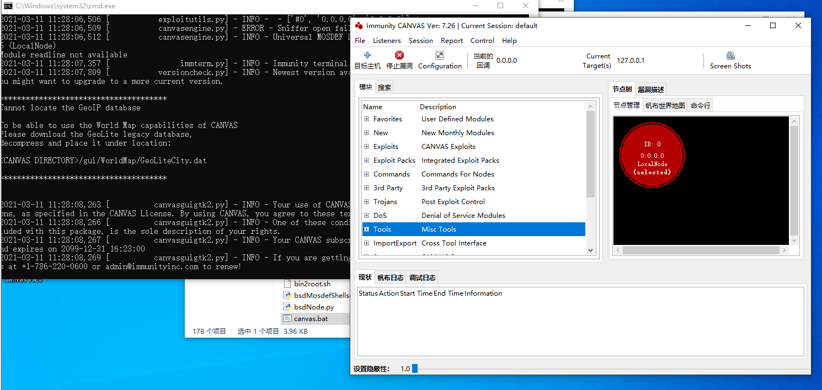The image size is (822, 390).
Task: Switch to the 调试日志 tab
Action: [x=422, y=277]
